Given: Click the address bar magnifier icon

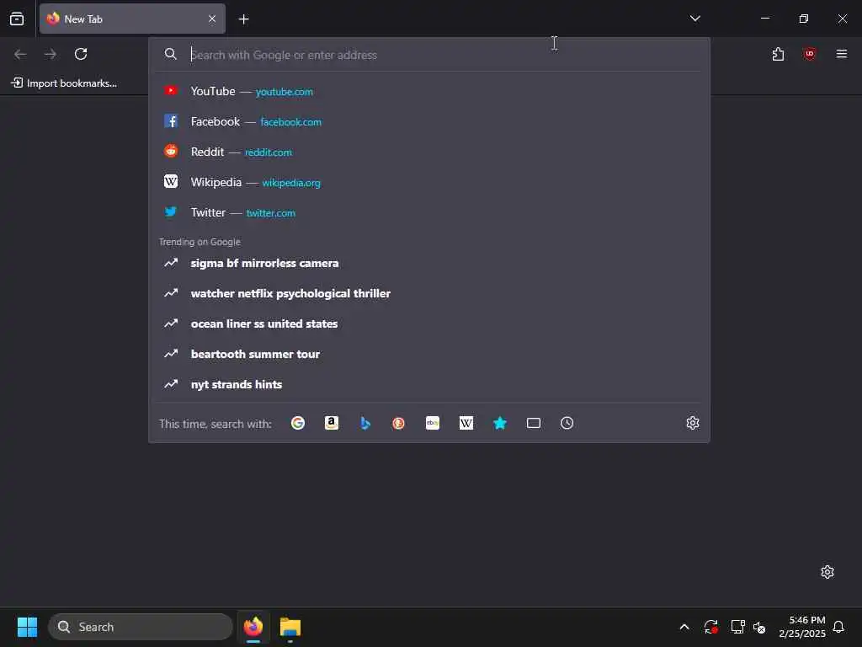Looking at the screenshot, I should point(170,54).
